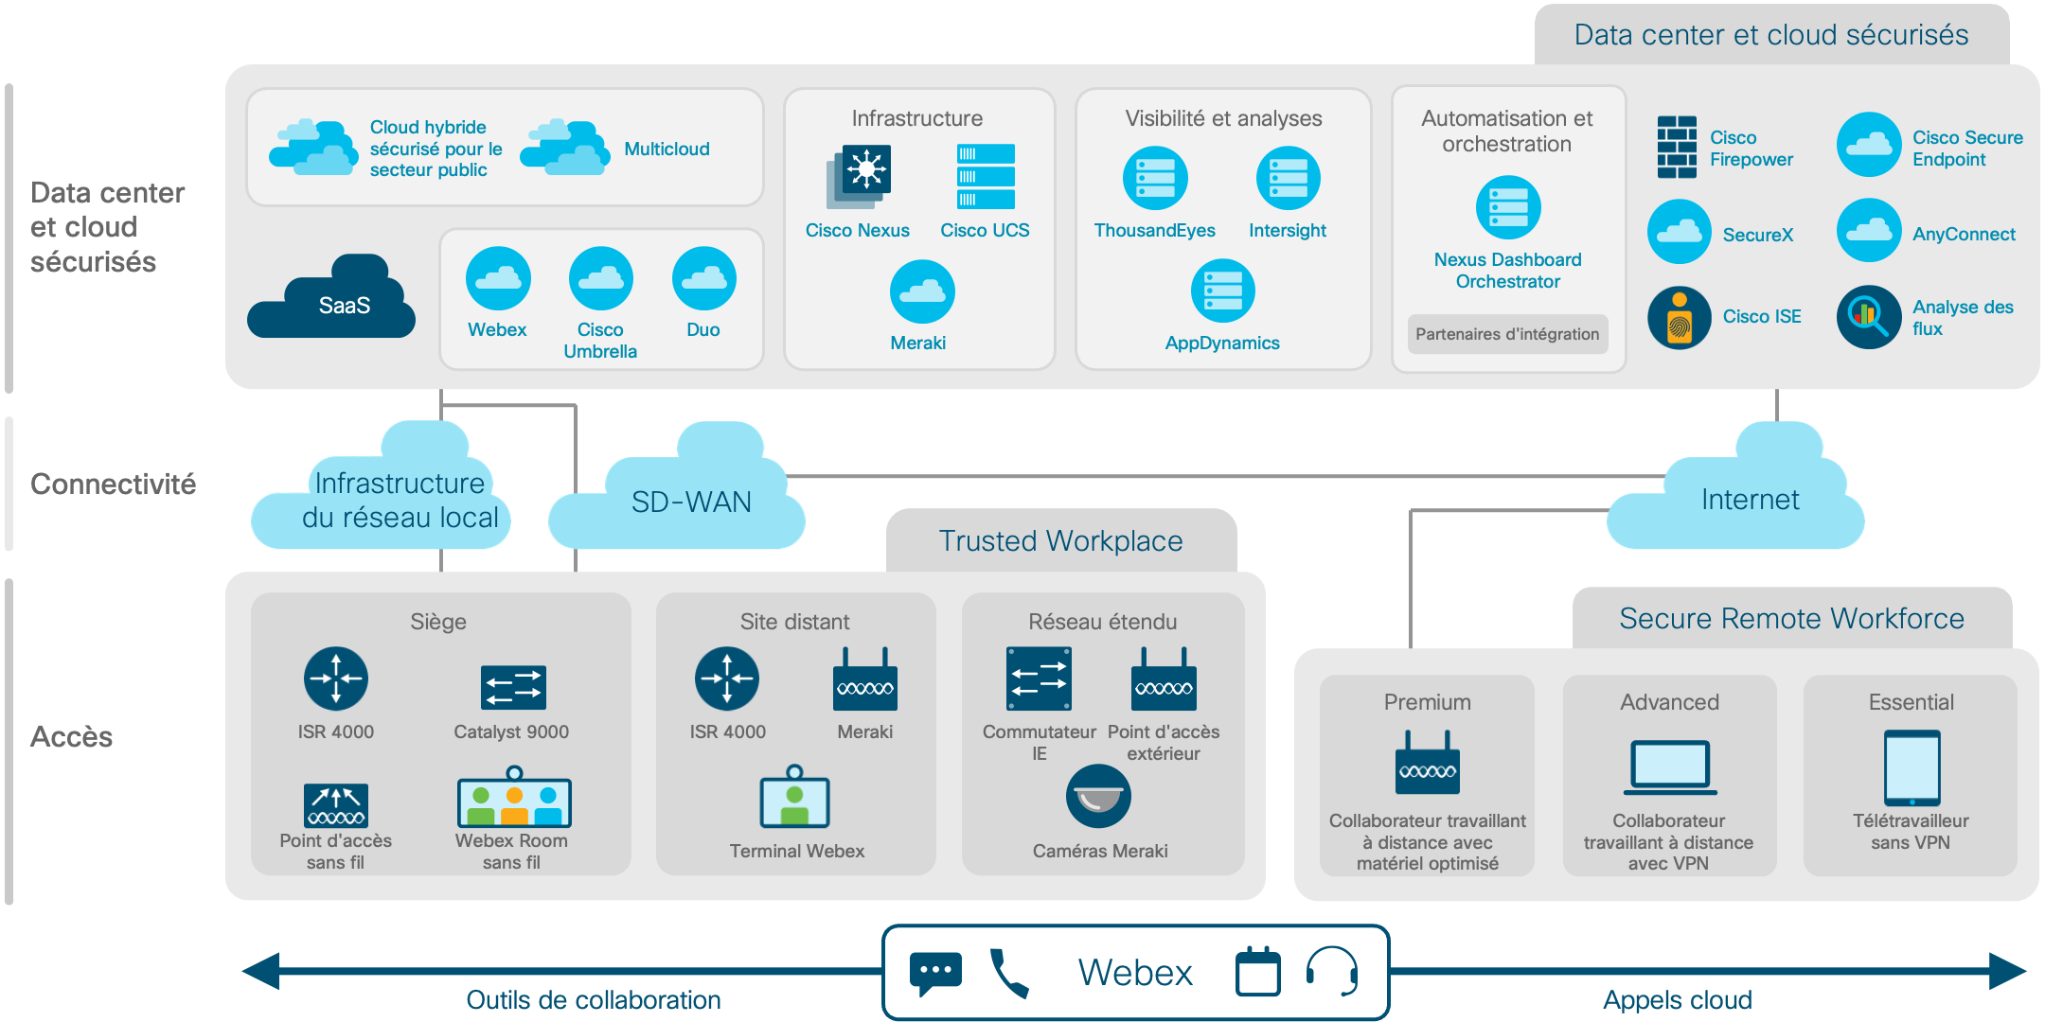Click the Appels cloud label
Screen dimensions: 2045x1022
(x=1678, y=1000)
